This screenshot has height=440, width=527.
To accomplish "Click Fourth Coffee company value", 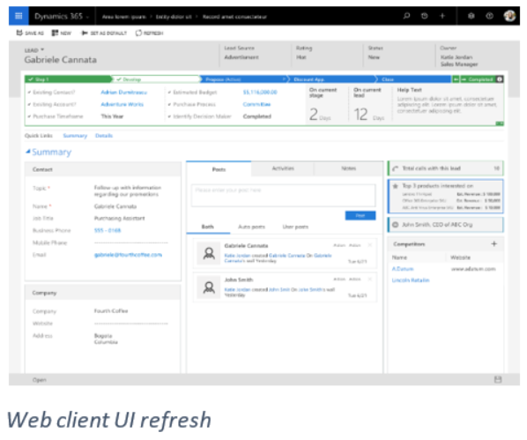I will pos(111,311).
